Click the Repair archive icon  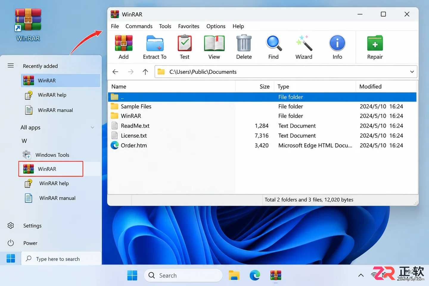coord(375,43)
